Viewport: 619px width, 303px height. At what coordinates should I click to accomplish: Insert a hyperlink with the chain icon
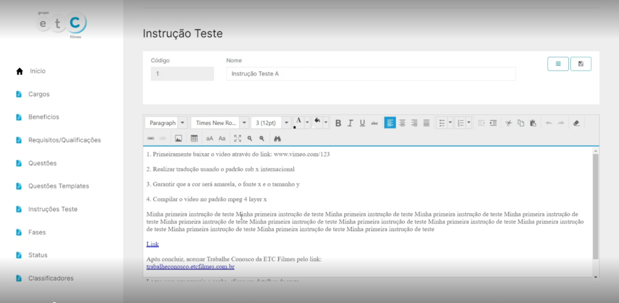point(151,138)
